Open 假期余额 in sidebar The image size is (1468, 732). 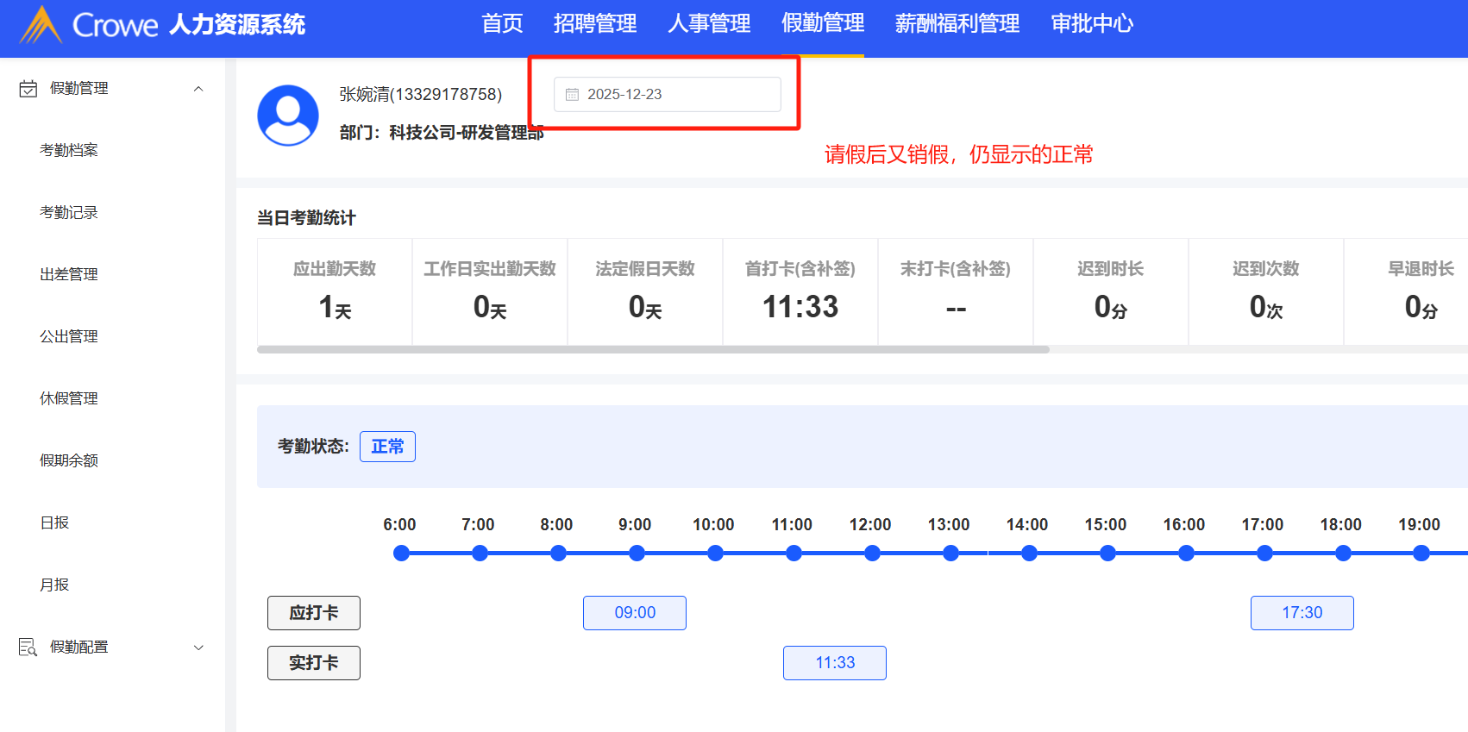[x=69, y=460]
